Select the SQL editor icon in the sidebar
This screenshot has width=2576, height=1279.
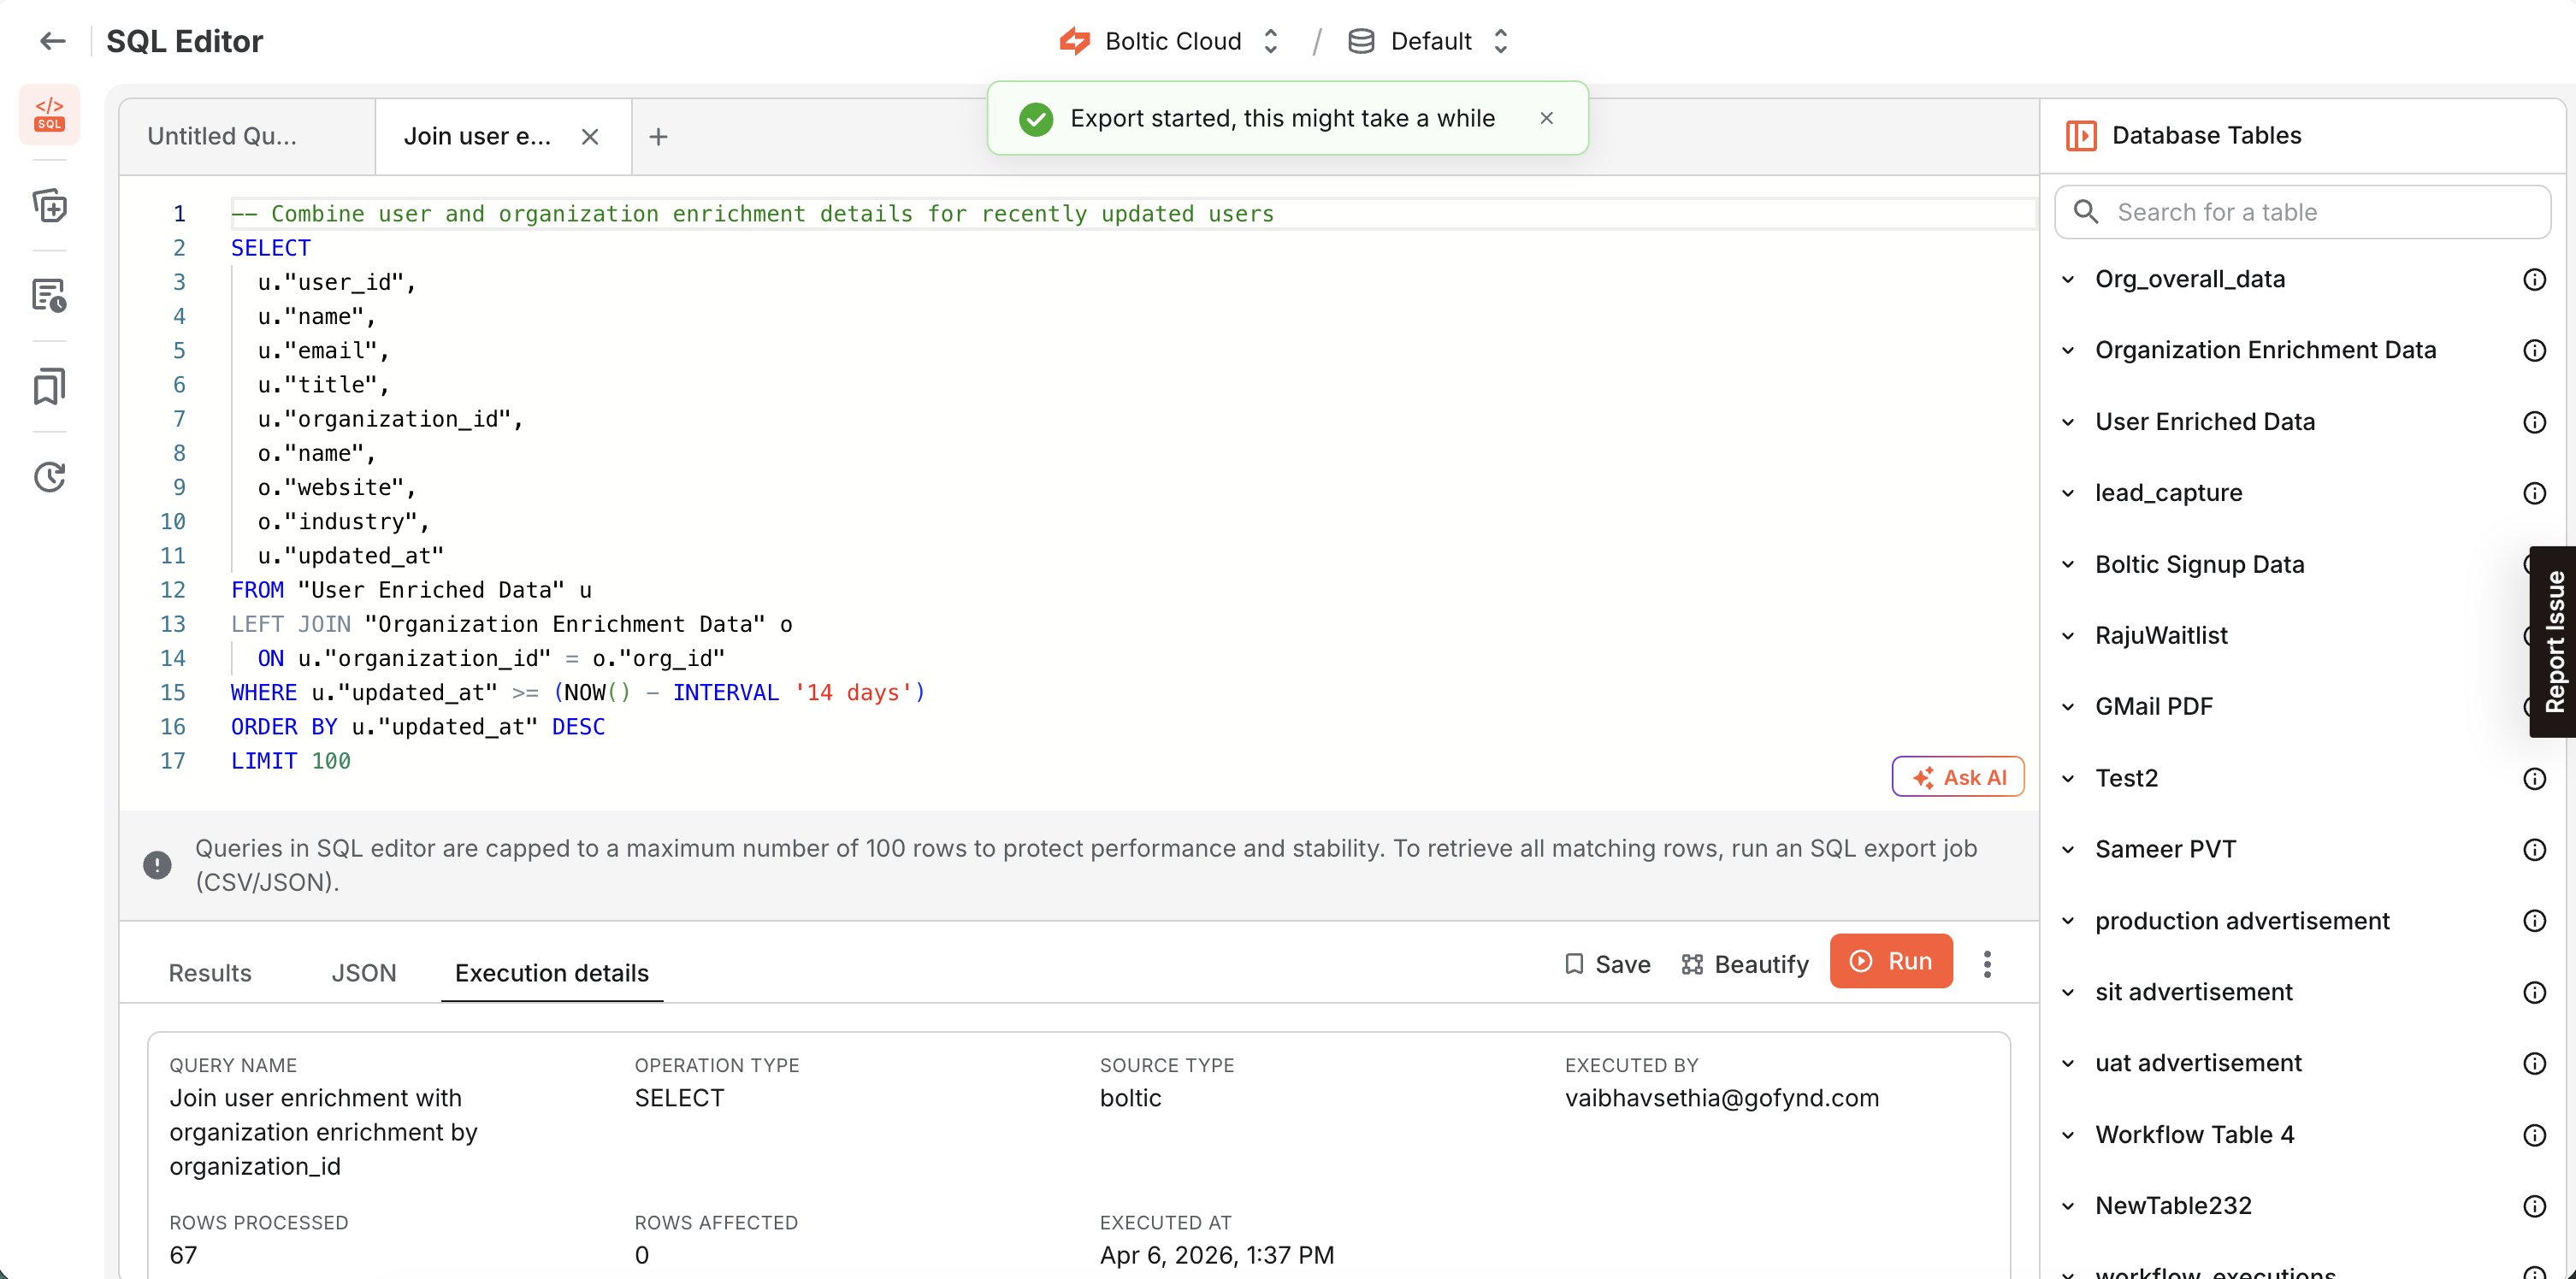click(50, 114)
